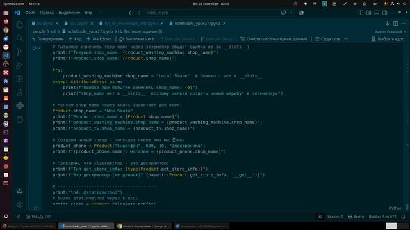Toggle the microphone indicator in system tray
This screenshot has width=410, height=230.
pyautogui.click(x=386, y=4)
